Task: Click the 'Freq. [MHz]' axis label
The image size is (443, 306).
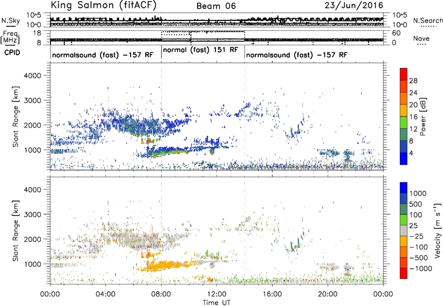Action: [10, 38]
